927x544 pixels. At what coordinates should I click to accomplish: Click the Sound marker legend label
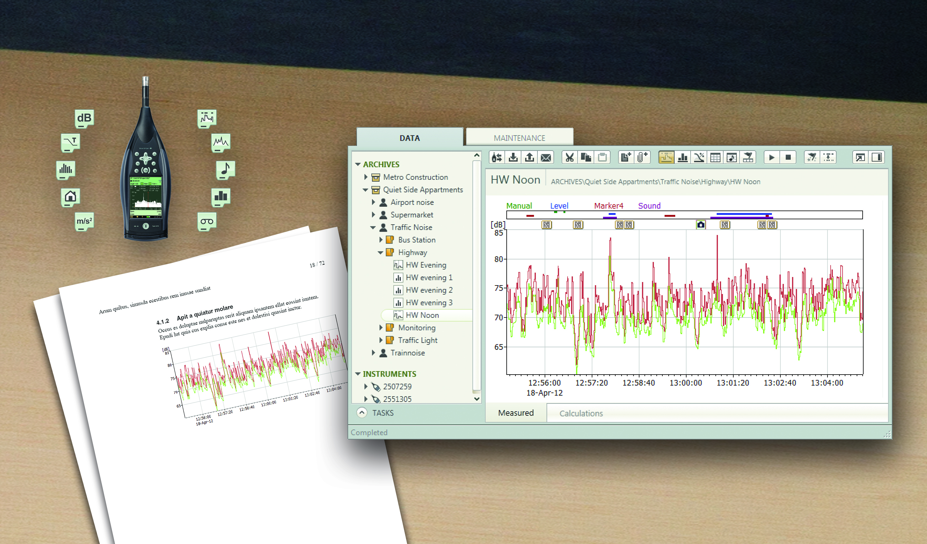649,206
